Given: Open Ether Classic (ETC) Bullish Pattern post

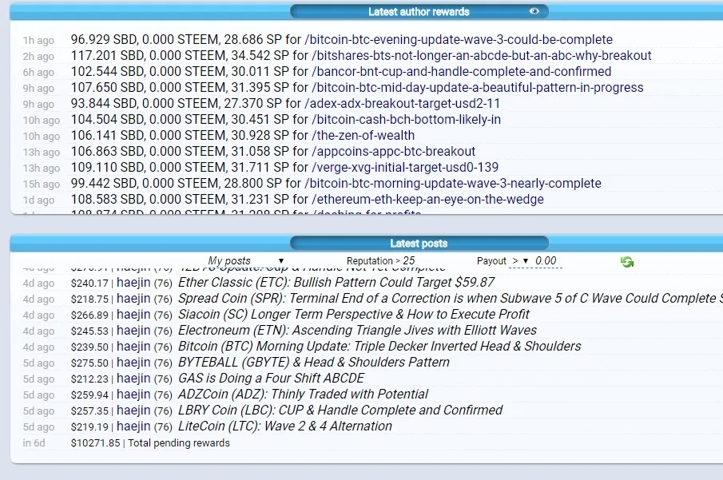Looking at the screenshot, I should [336, 282].
